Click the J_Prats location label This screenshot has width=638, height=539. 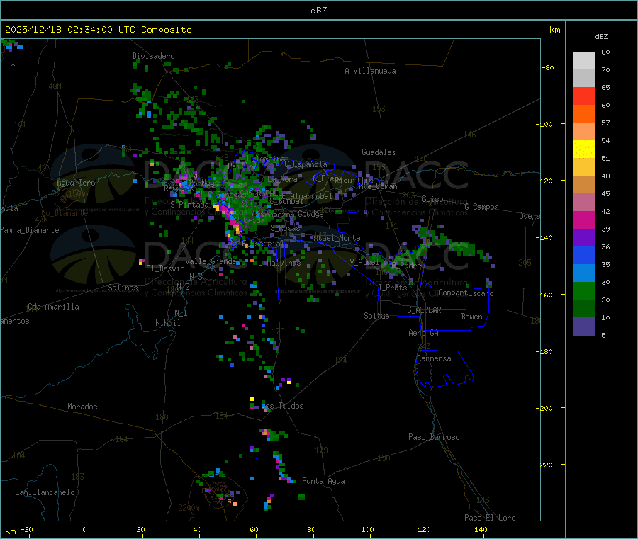point(392,287)
